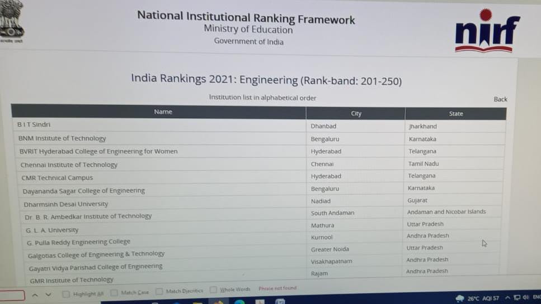Focus the find-in-page input field
The image size is (541, 304).
point(12,296)
